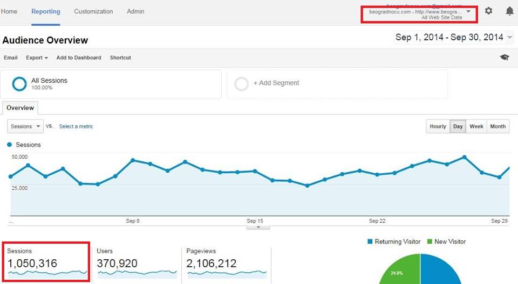Click the 50,000 y-axis label
Screen dimensions: 518x284
[x=19, y=157]
